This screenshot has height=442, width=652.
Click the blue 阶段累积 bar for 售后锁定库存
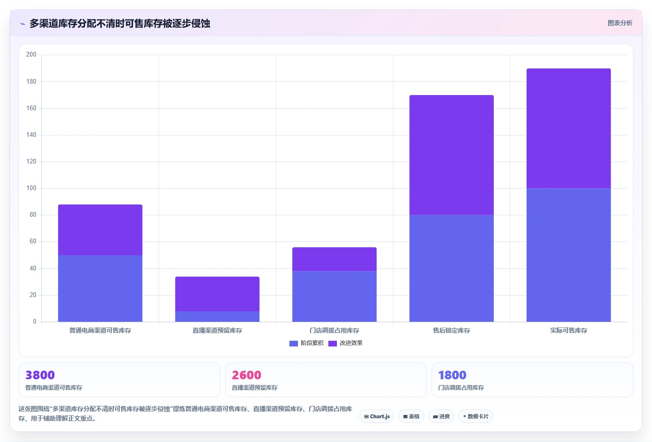451,269
